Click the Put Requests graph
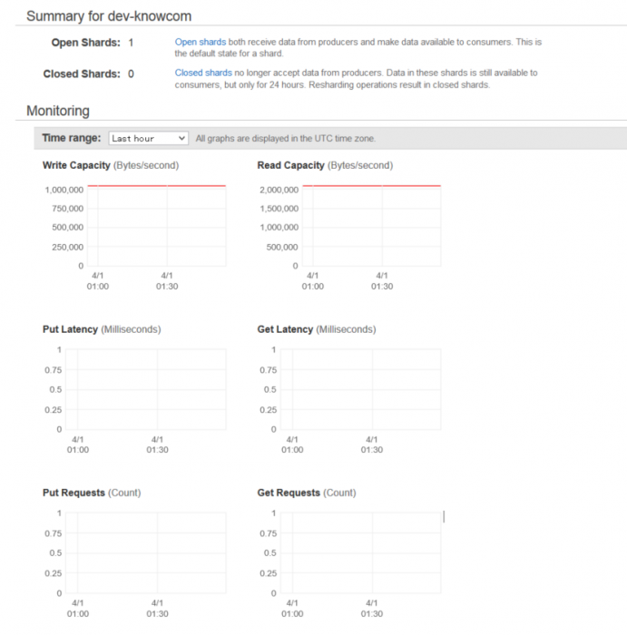Image resolution: width=627 pixels, height=635 pixels. [146, 553]
